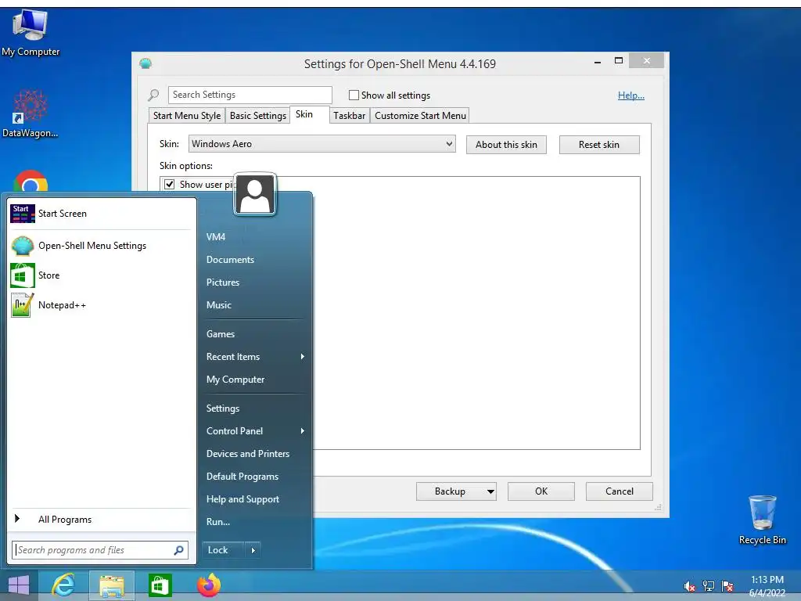Click the shell icon in settings title bar
Image resolution: width=801 pixels, height=601 pixels.
(145, 63)
